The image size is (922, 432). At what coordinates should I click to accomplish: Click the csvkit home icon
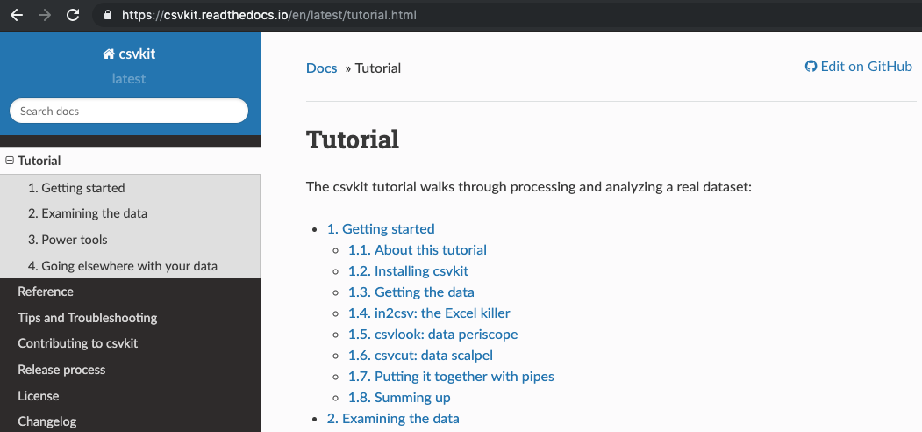point(108,54)
